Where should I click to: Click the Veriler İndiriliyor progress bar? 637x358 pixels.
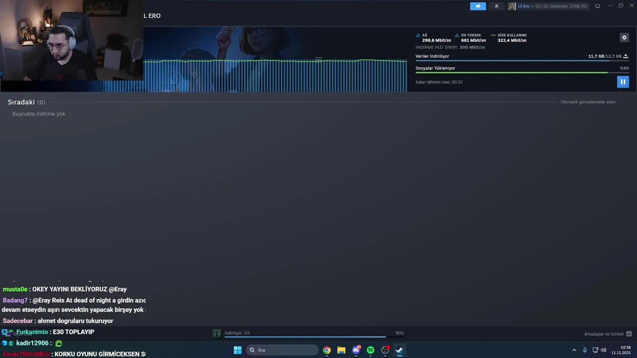pyautogui.click(x=522, y=61)
